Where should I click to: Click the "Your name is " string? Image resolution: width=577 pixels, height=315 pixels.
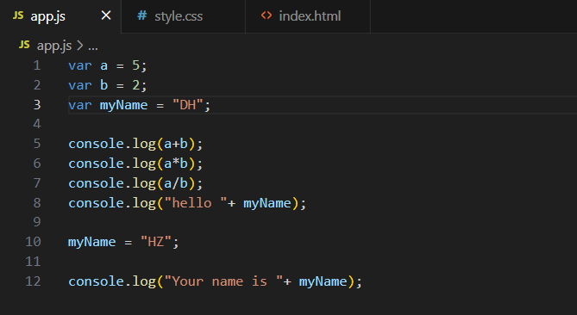tap(223, 281)
